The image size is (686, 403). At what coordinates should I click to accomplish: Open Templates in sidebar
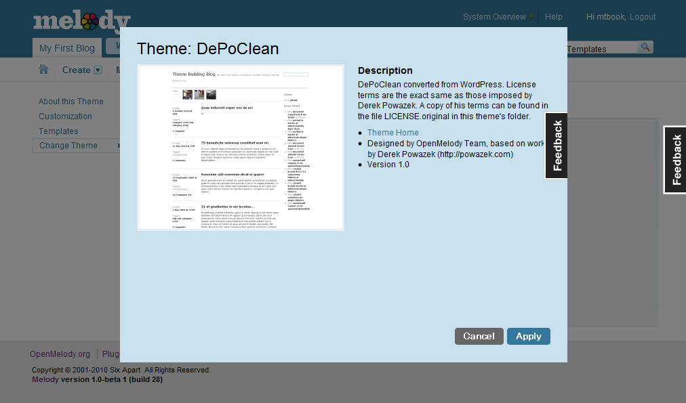click(58, 131)
